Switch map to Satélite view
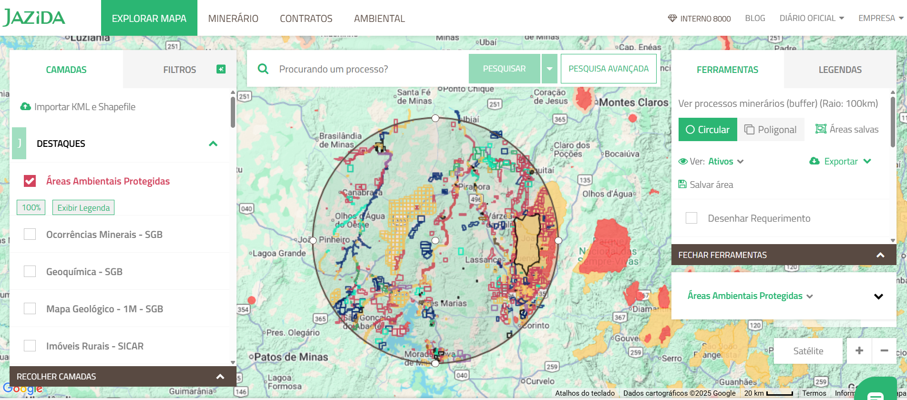 (x=808, y=351)
